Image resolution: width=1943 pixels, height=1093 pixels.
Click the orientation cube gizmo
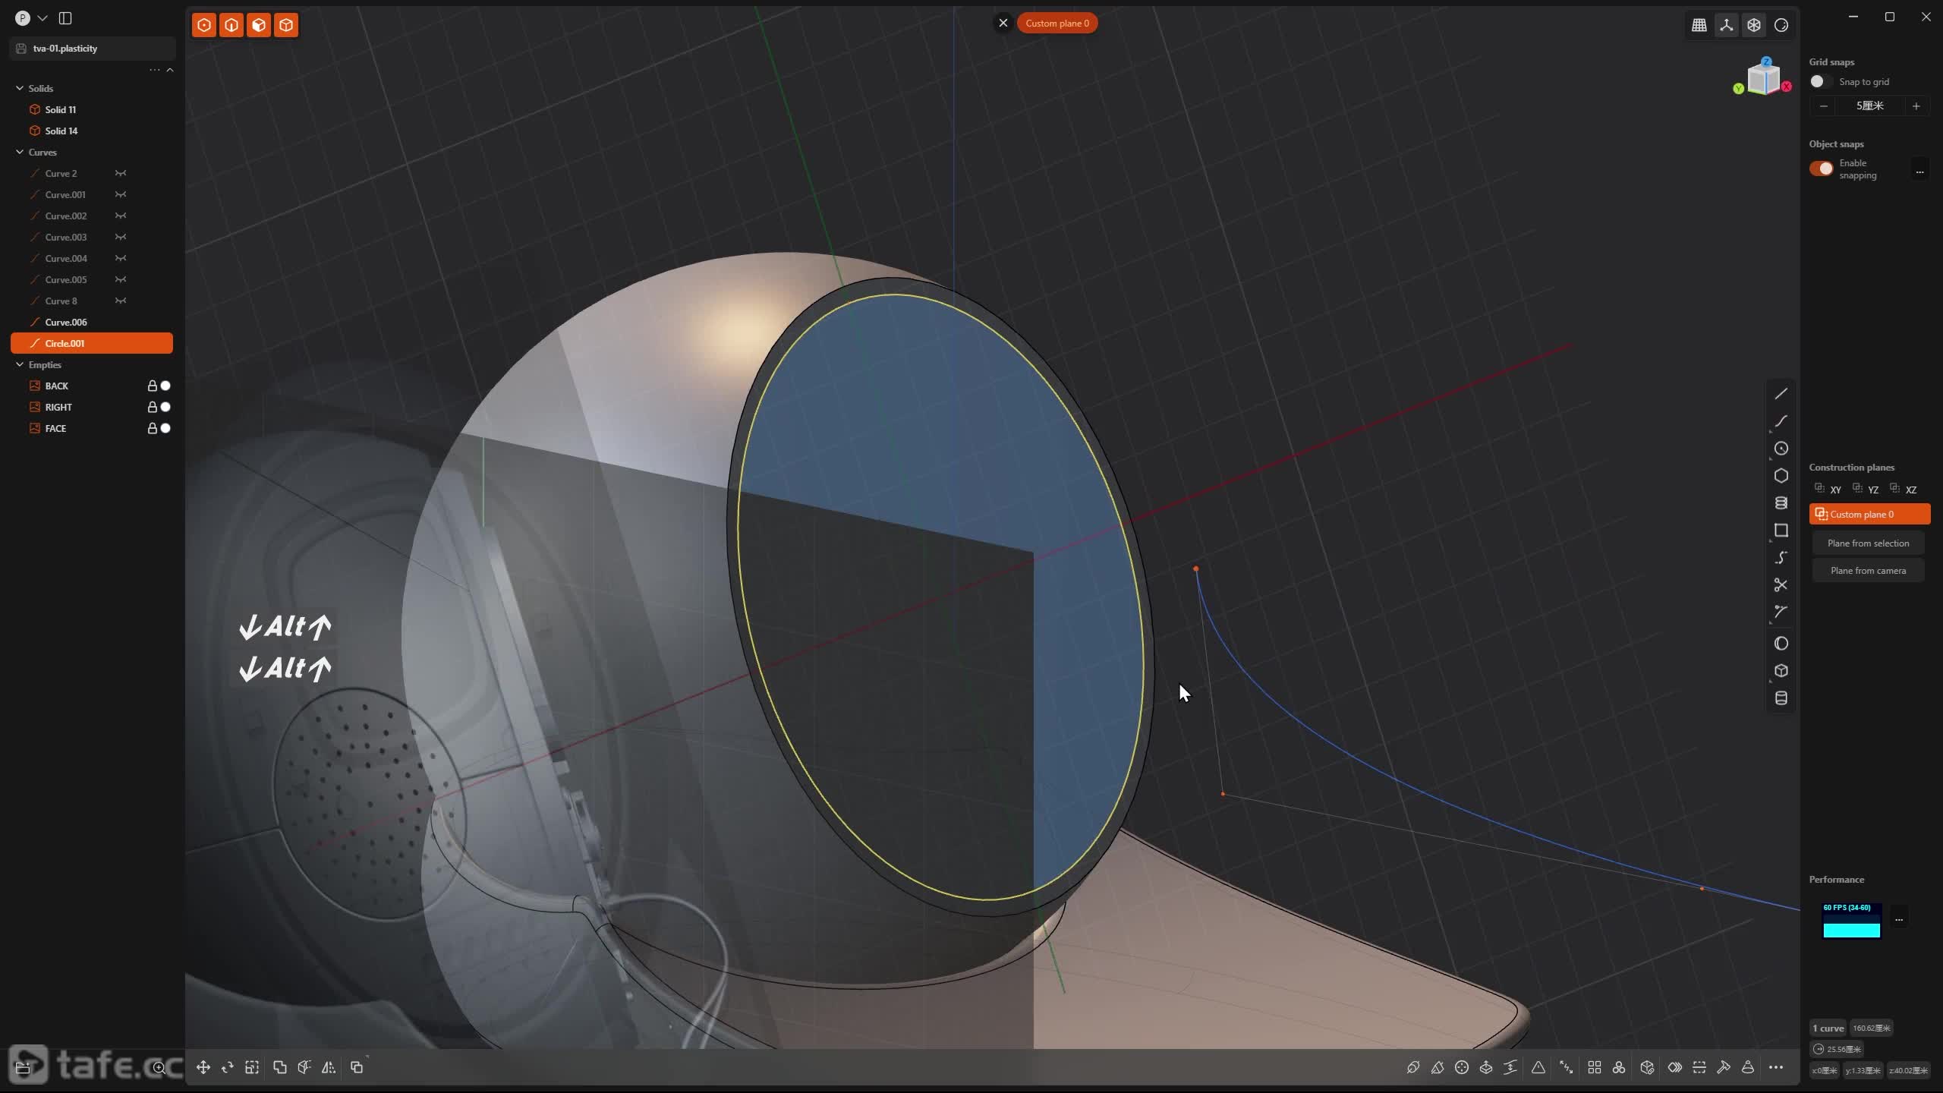(x=1762, y=78)
